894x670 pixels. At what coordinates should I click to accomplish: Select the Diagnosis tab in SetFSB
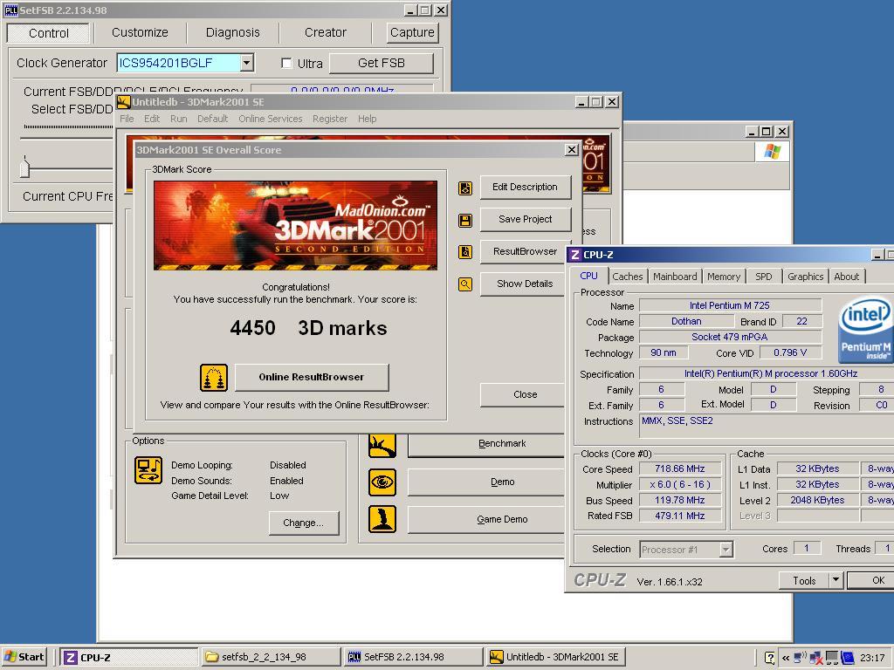[x=232, y=32]
